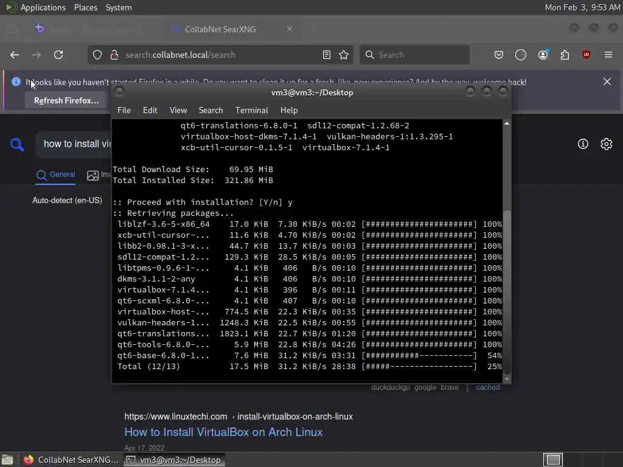
Task: Switch to CollabNet SearXNG taskbar entry
Action: point(71,460)
